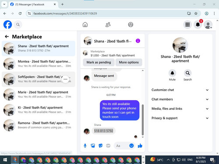Go back with browser back arrow
The height and width of the screenshot is (164, 219).
point(5,14)
